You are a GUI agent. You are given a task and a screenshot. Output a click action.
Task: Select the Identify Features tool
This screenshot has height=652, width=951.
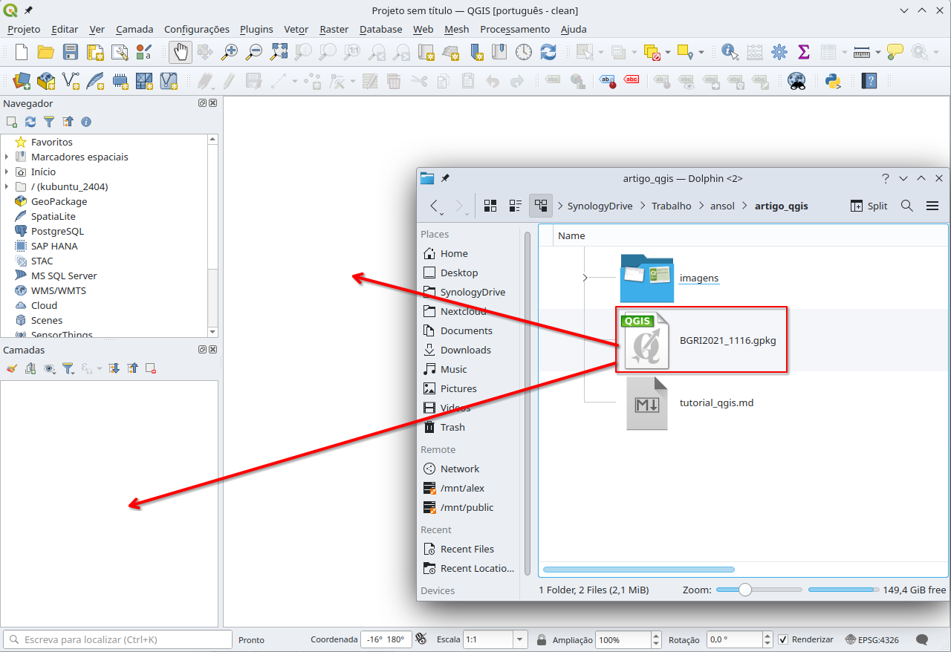(x=730, y=52)
